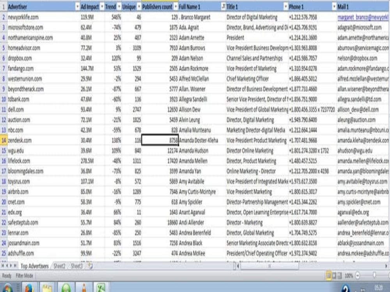Click the horizontal scrollbar thumb
This screenshot has width=390, height=292.
[269, 266]
